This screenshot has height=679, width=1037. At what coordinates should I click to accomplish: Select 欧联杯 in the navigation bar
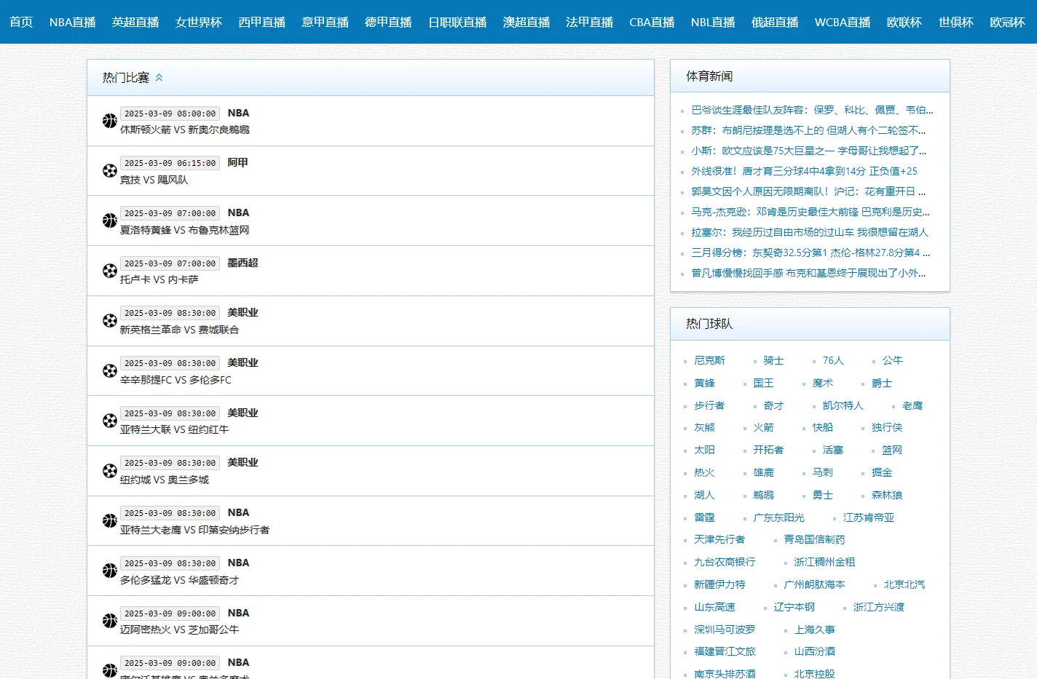pos(904,22)
